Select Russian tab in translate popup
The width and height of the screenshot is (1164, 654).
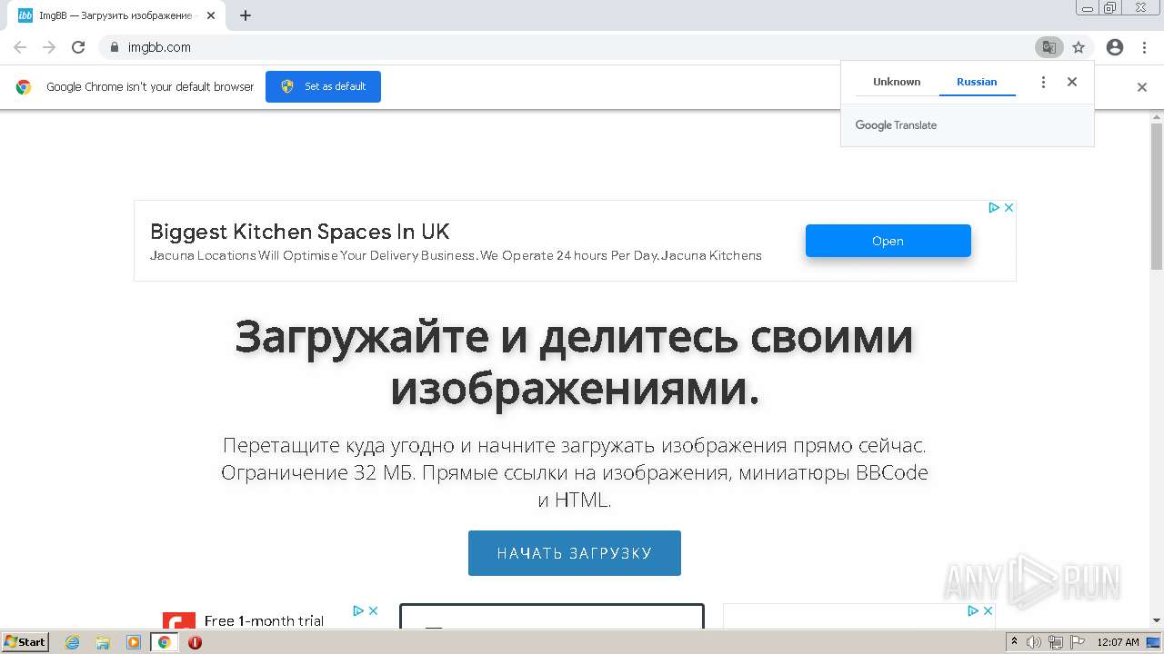pyautogui.click(x=977, y=82)
